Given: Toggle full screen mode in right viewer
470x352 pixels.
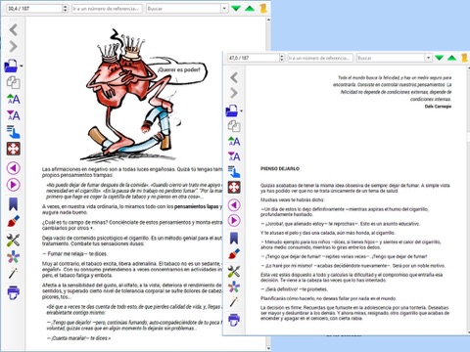Looking at the screenshot, I should (x=234, y=188).
